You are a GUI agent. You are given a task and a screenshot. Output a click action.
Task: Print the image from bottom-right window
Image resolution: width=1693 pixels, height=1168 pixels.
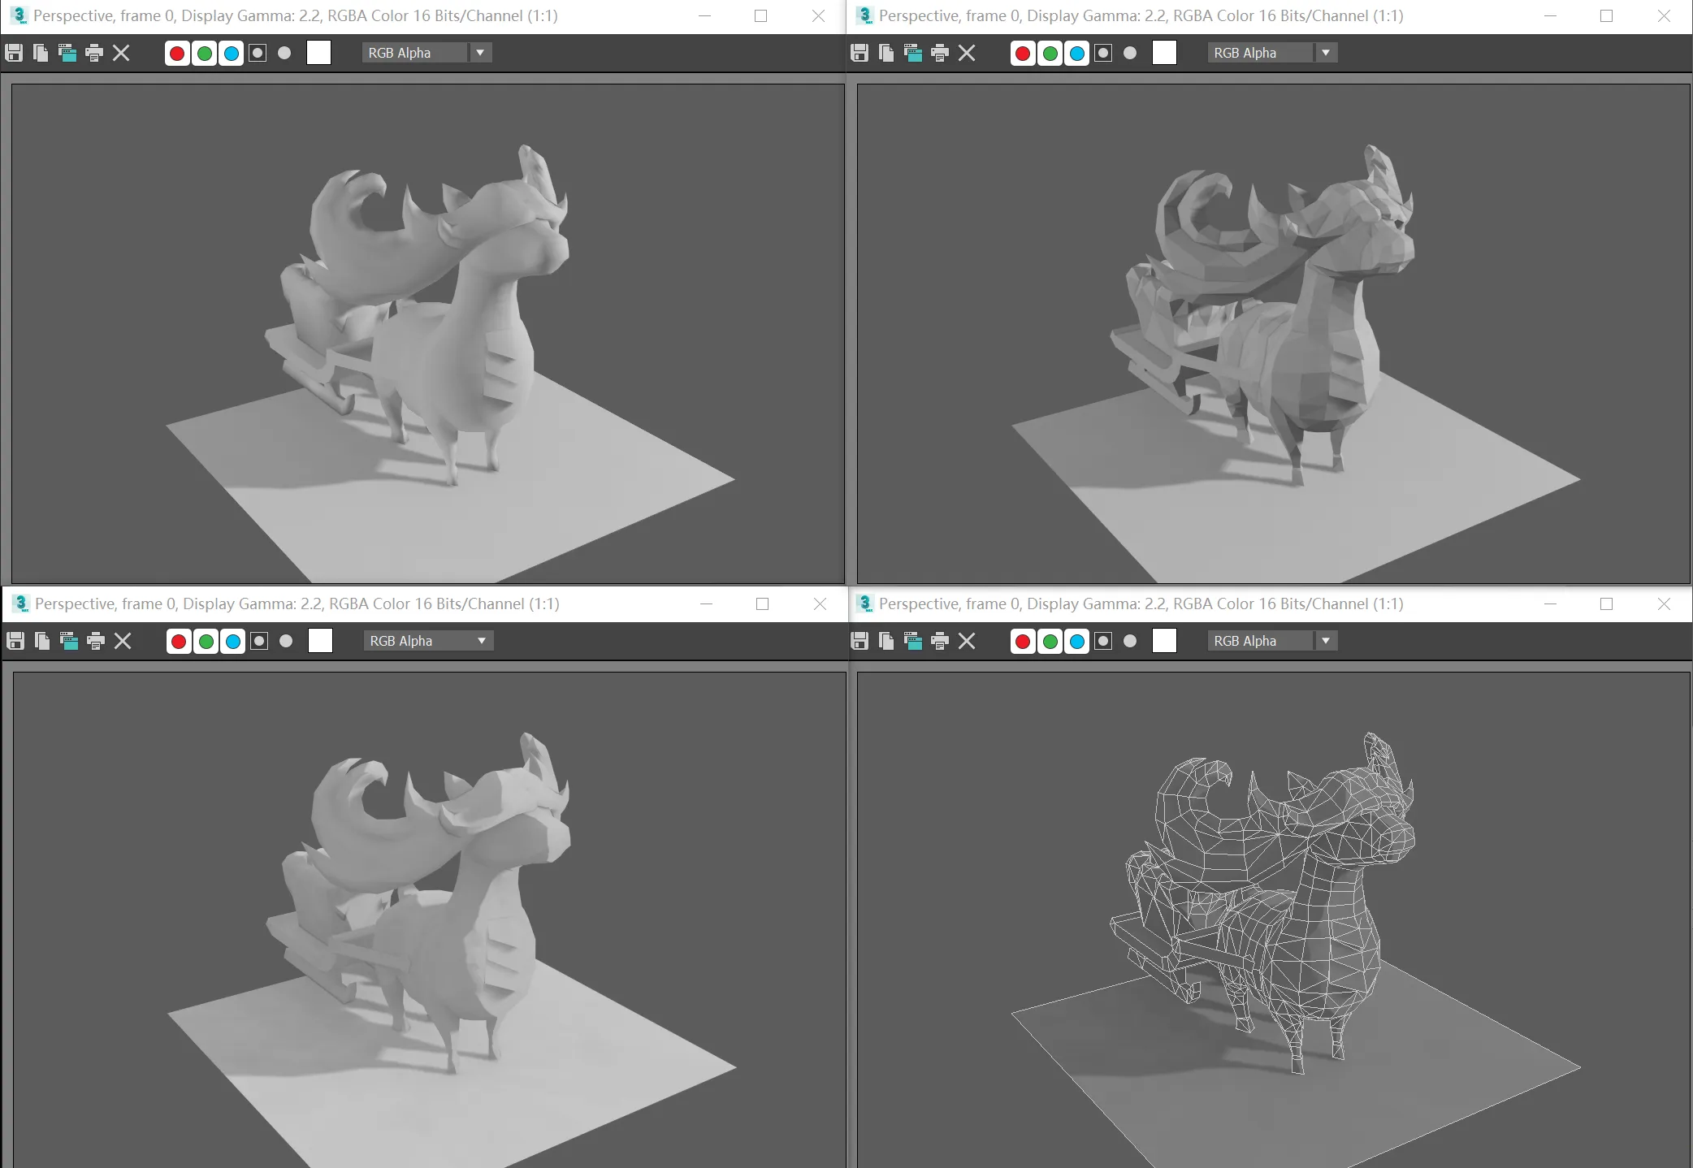point(940,641)
